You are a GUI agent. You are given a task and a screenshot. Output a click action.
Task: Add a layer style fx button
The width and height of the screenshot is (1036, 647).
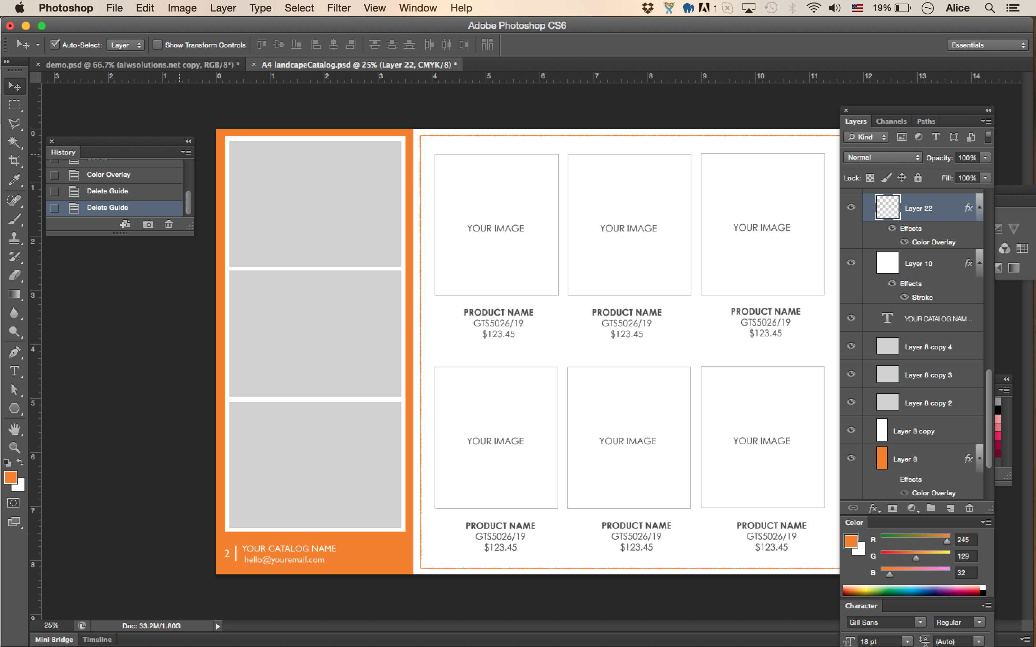click(x=874, y=508)
